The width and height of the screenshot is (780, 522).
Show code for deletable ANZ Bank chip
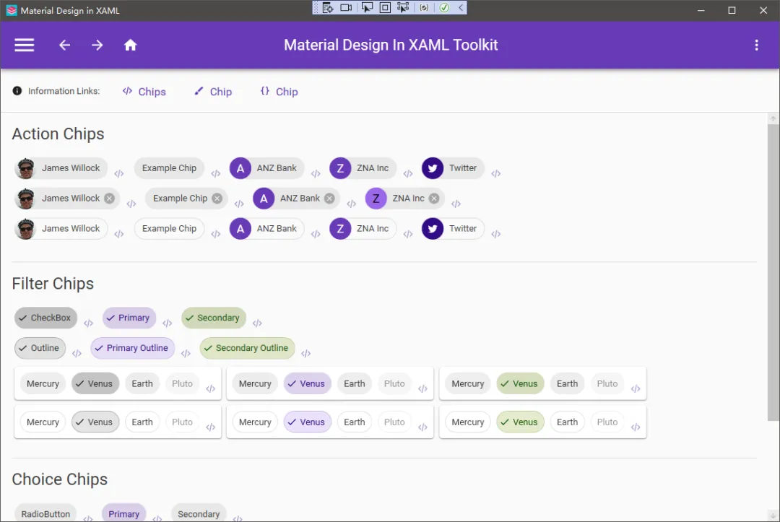(351, 204)
